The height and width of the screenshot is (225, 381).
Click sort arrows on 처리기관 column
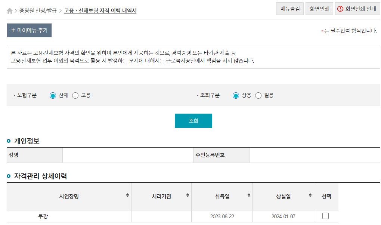188,195
